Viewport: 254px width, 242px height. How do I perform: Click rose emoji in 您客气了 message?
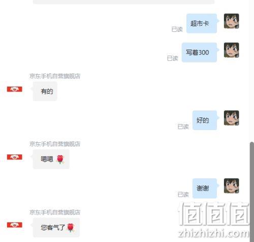coord(71,227)
